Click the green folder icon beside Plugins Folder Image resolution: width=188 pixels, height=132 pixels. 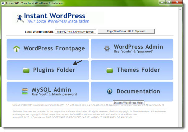(x=26, y=70)
